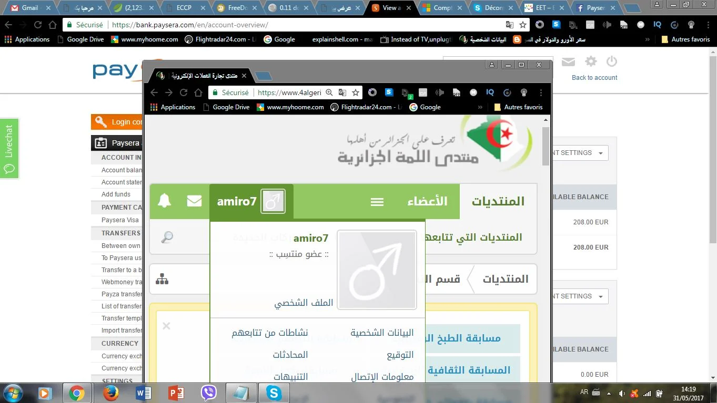
Task: Open the الأعضاء members tab
Action: [427, 201]
